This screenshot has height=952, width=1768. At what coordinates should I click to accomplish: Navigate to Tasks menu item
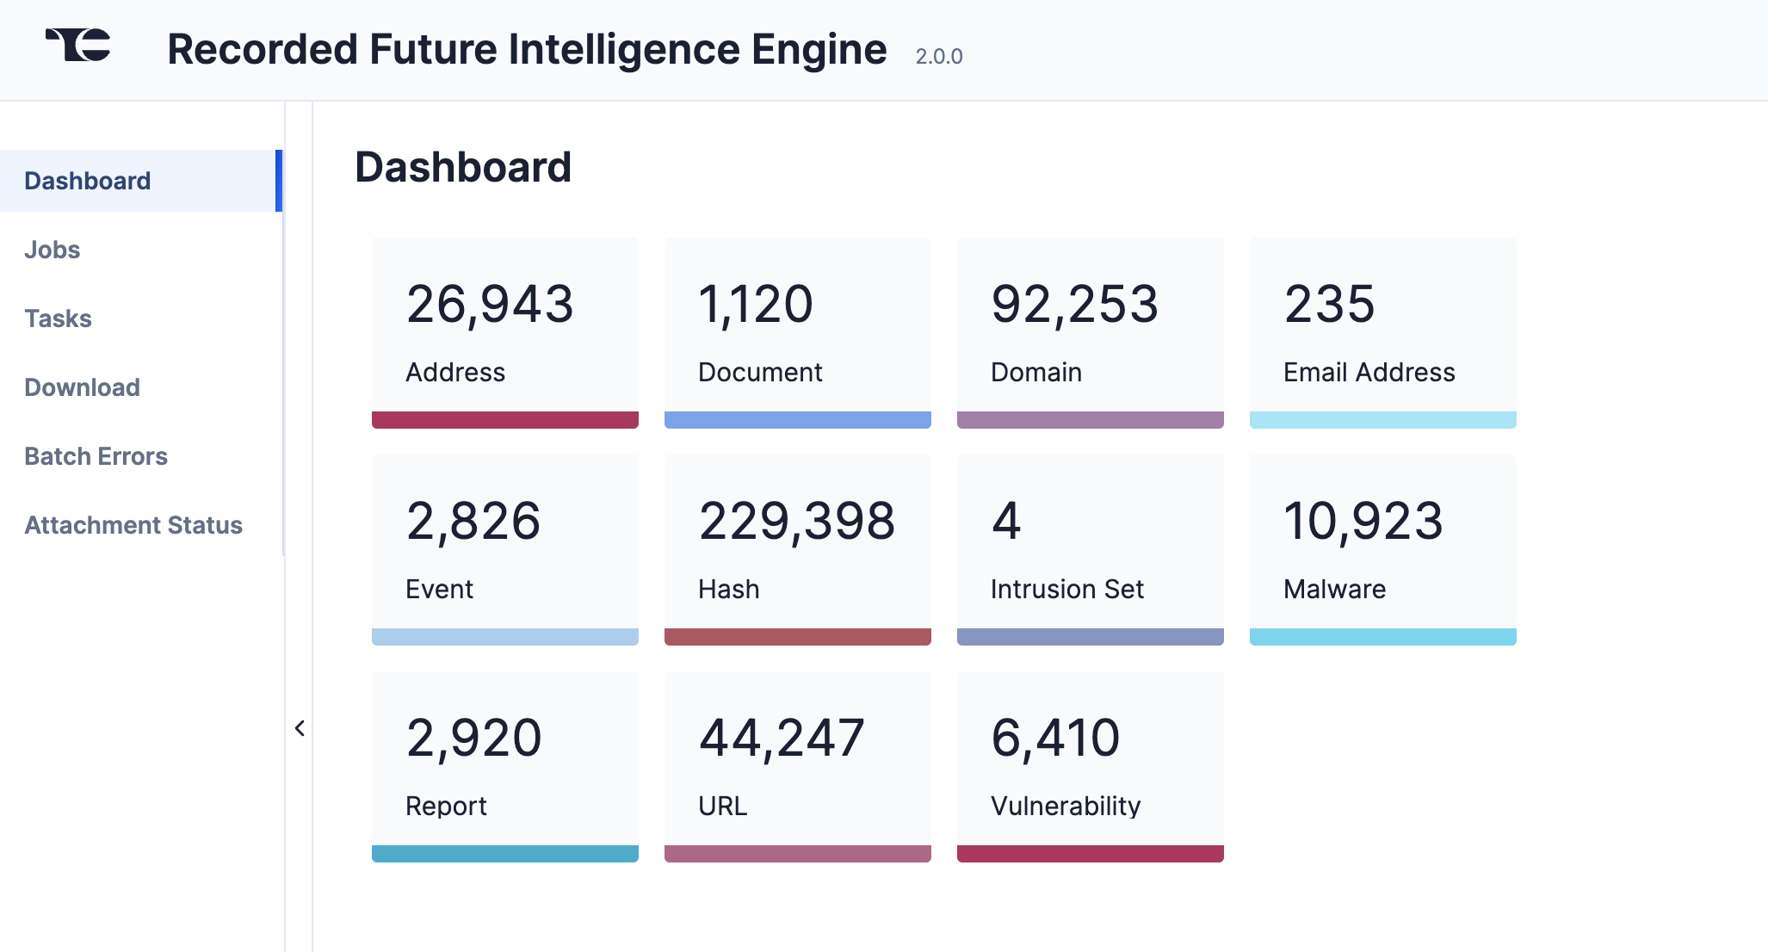point(58,317)
